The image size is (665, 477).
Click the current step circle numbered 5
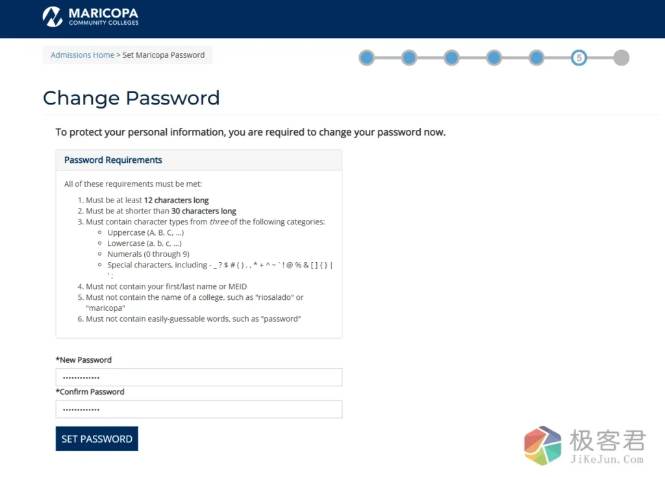click(579, 58)
